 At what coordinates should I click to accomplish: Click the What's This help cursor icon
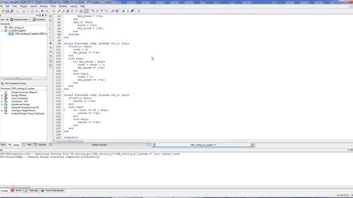(117, 11)
